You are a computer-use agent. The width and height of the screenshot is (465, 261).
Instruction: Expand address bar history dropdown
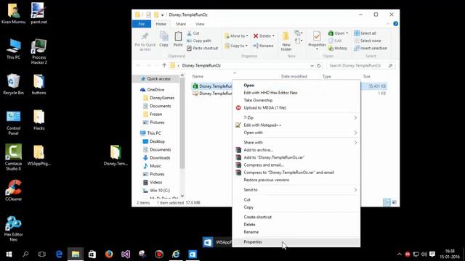(x=312, y=66)
